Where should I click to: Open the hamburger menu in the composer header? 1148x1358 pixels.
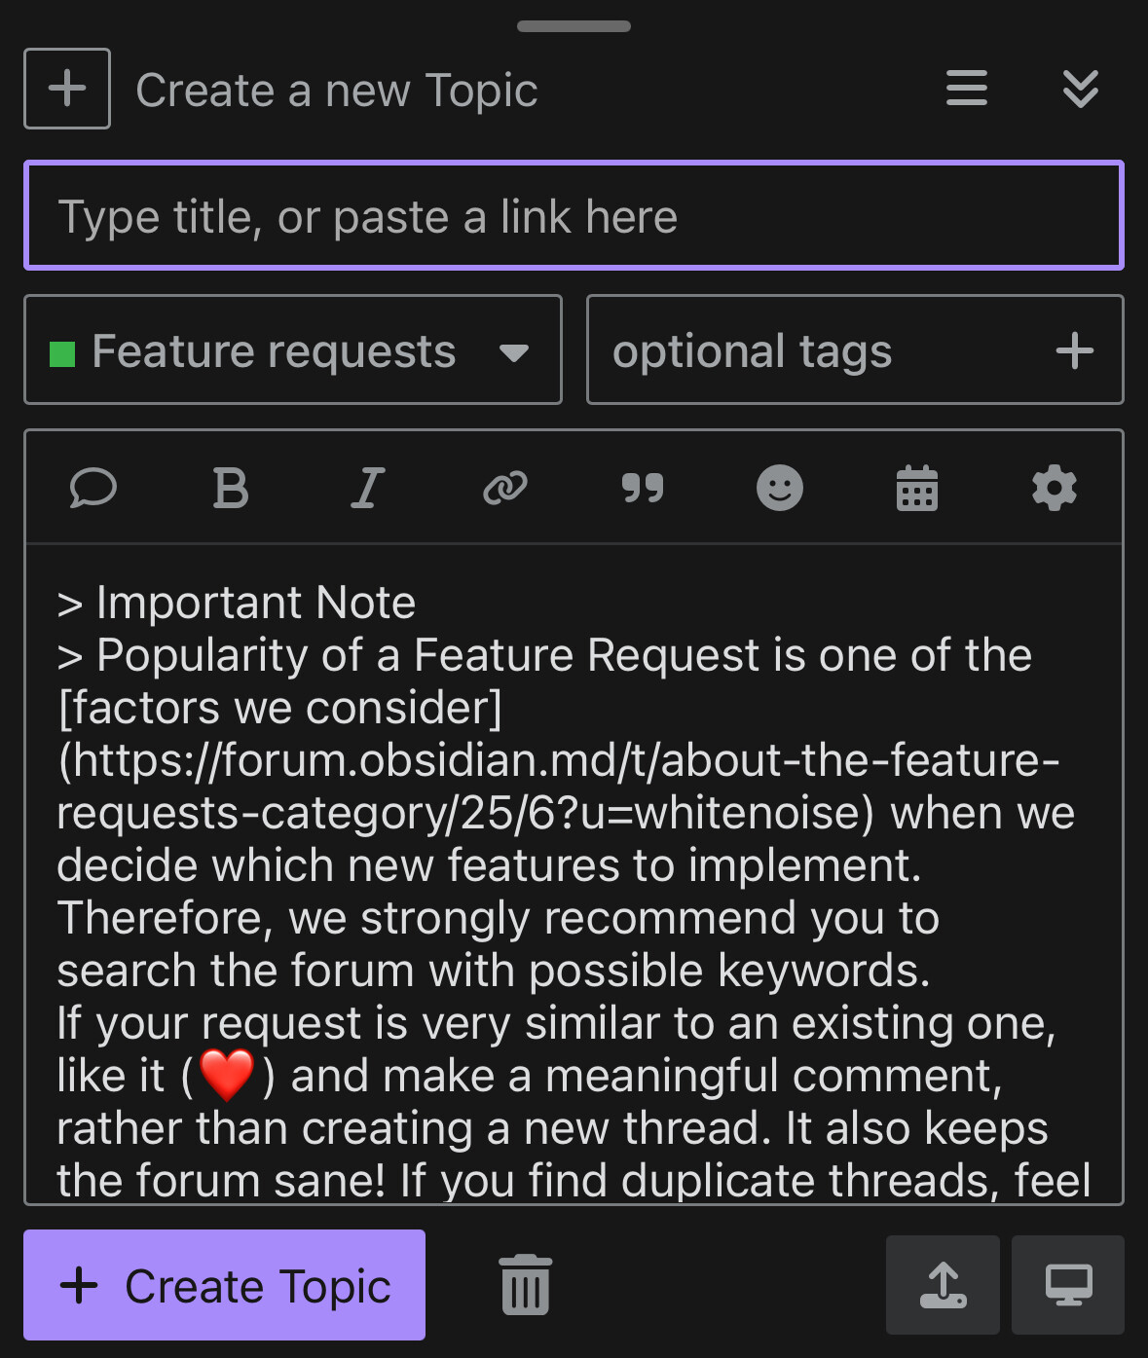pyautogui.click(x=967, y=89)
